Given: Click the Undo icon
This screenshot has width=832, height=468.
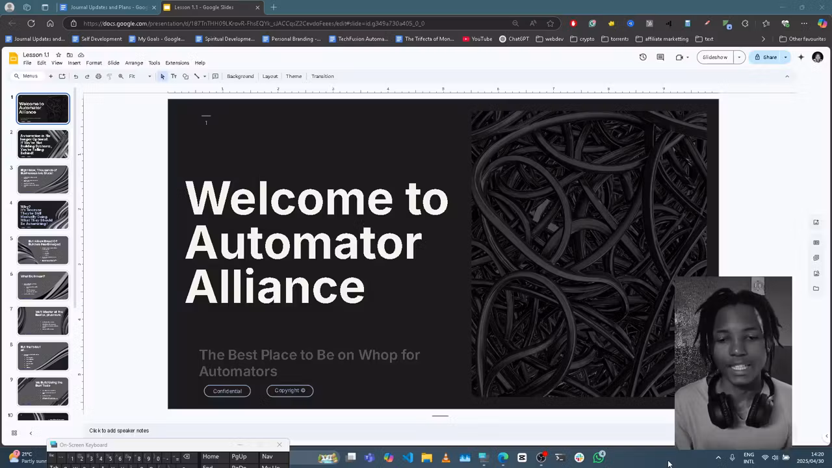Looking at the screenshot, I should [76, 76].
